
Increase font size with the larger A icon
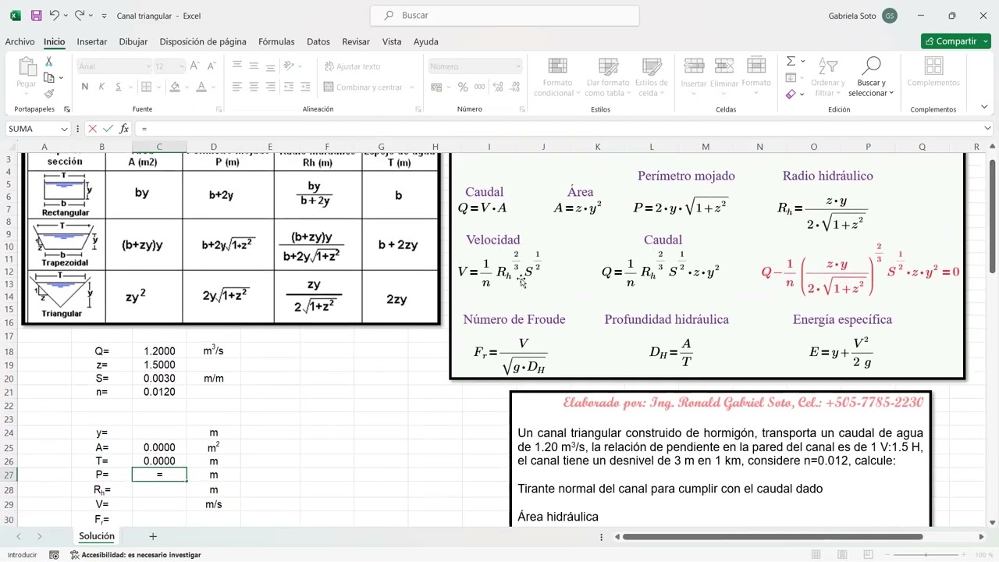point(195,66)
